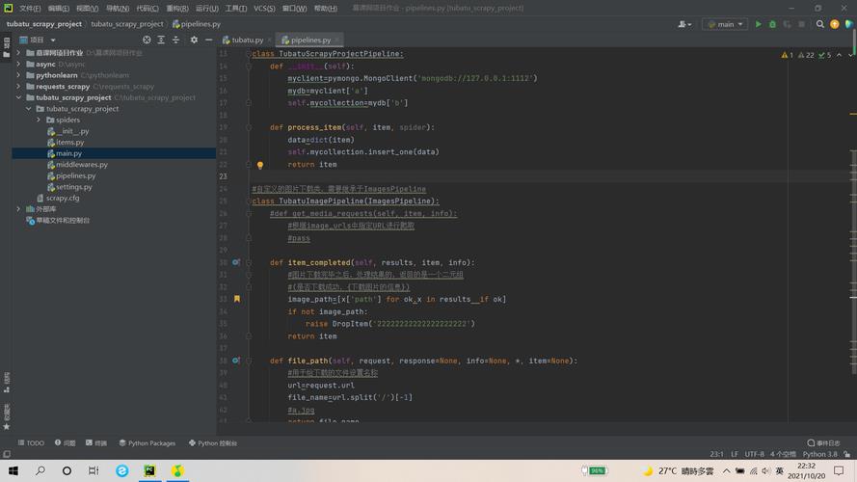Open the Python Packages tool window
The image size is (857, 482).
tap(147, 443)
